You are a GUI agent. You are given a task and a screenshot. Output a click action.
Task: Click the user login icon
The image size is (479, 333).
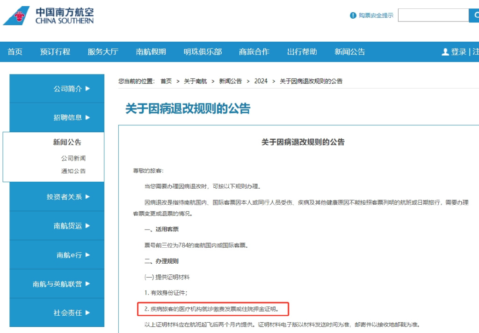click(x=445, y=52)
